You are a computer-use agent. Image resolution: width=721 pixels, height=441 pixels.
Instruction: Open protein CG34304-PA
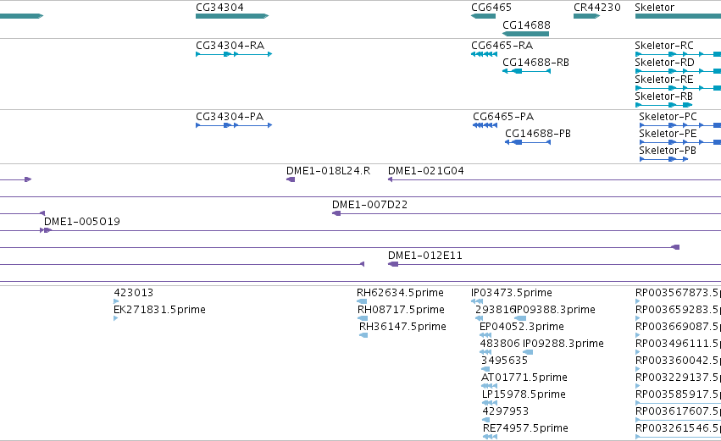click(230, 117)
